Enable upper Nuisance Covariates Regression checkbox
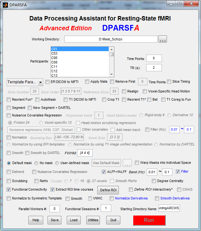Screen dimensions: 201x231 [x=9, y=115]
